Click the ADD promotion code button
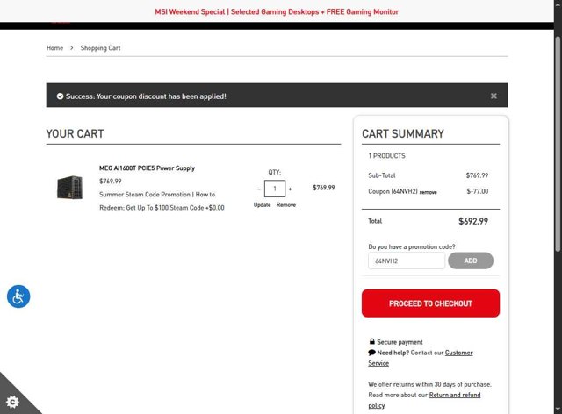The image size is (562, 414). tap(471, 261)
